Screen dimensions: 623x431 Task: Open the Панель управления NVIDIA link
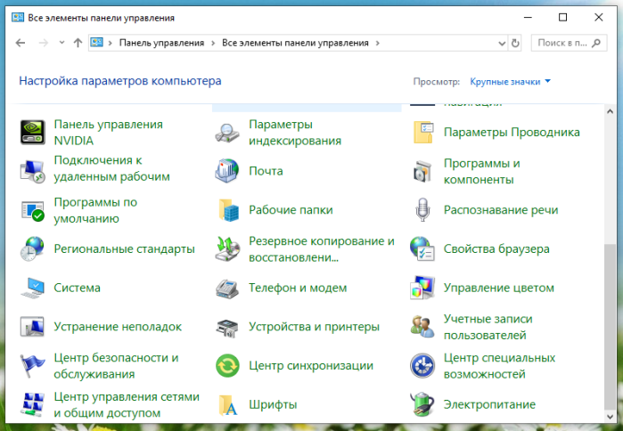tap(108, 132)
